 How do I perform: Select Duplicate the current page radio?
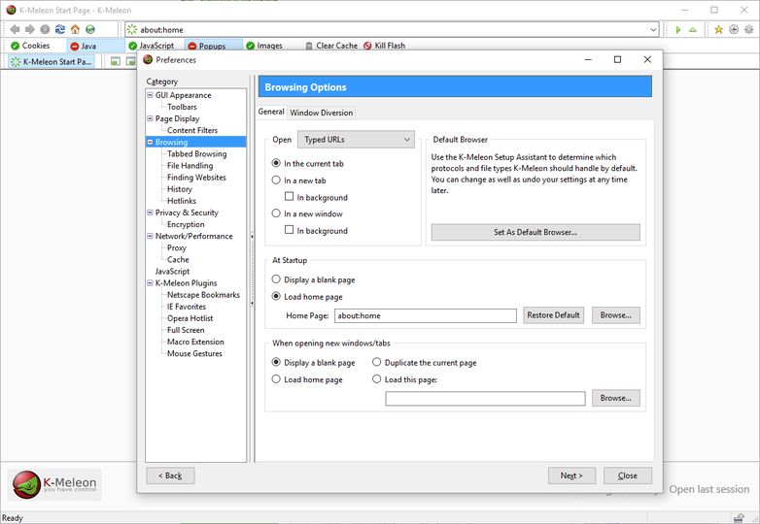(x=377, y=362)
